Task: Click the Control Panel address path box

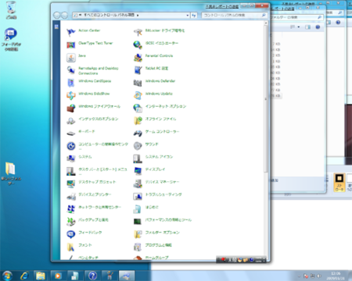Action: pos(131,16)
